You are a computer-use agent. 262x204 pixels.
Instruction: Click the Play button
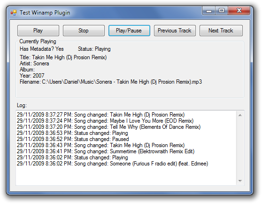coord(38,31)
